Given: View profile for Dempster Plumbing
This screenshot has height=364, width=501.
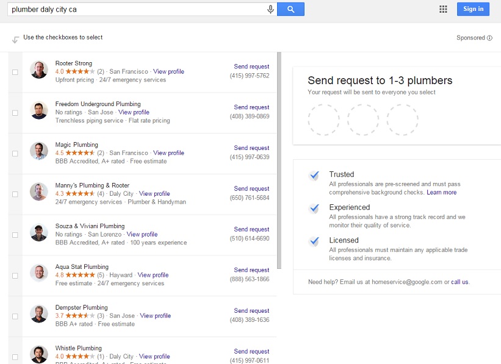Looking at the screenshot, I should tap(155, 316).
